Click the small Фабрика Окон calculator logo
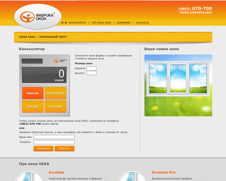This screenshot has height=181, width=226. click(x=60, y=60)
